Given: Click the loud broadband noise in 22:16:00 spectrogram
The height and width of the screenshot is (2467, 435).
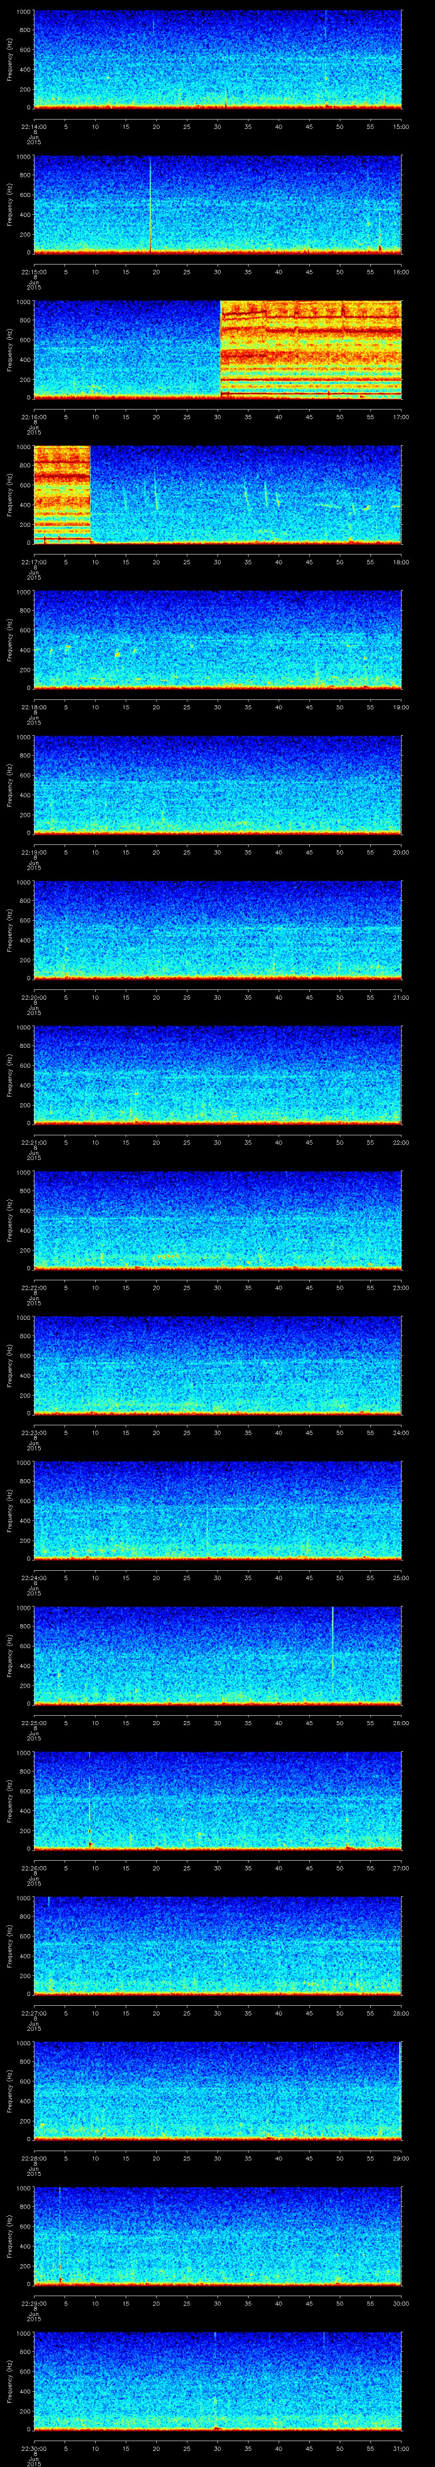Looking at the screenshot, I should click(311, 350).
